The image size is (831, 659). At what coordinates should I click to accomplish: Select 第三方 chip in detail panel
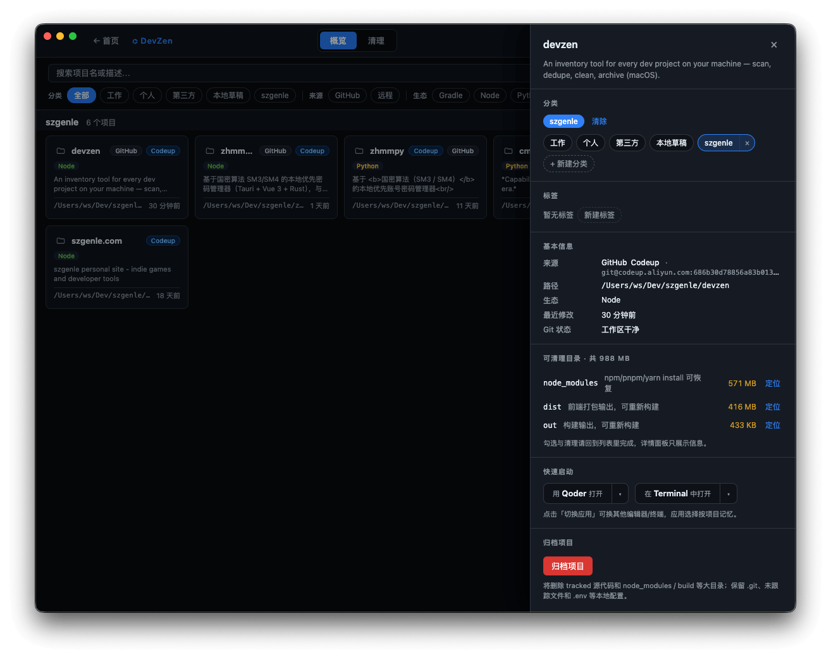click(627, 143)
